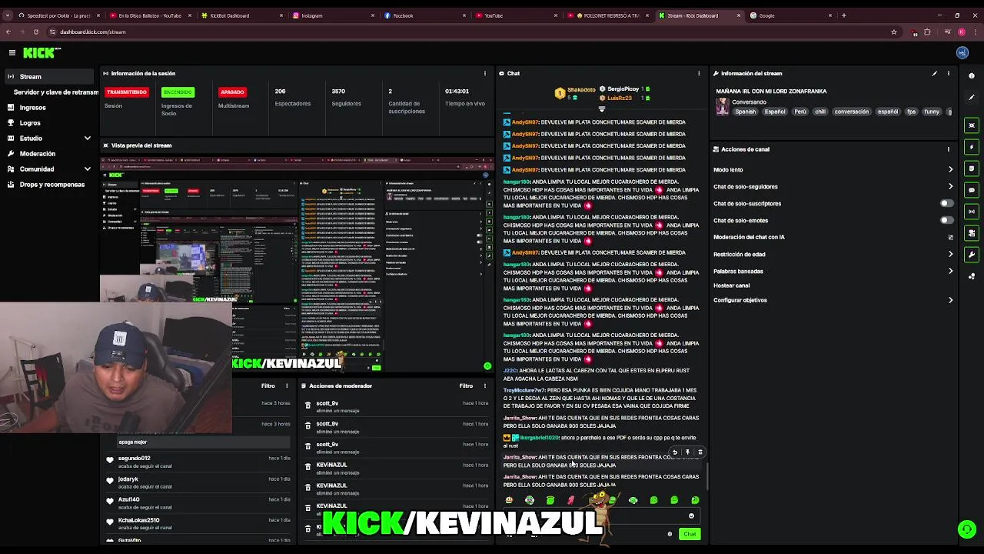Open the info icon in right sidebar
Image resolution: width=984 pixels, height=554 pixels.
click(972, 75)
